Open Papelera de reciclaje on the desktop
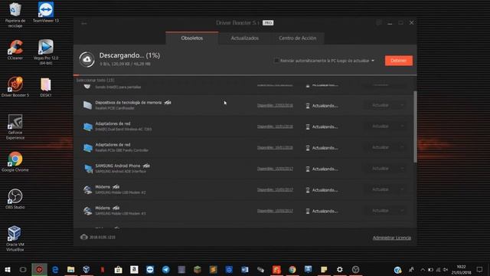This screenshot has width=490, height=276. tap(15, 15)
